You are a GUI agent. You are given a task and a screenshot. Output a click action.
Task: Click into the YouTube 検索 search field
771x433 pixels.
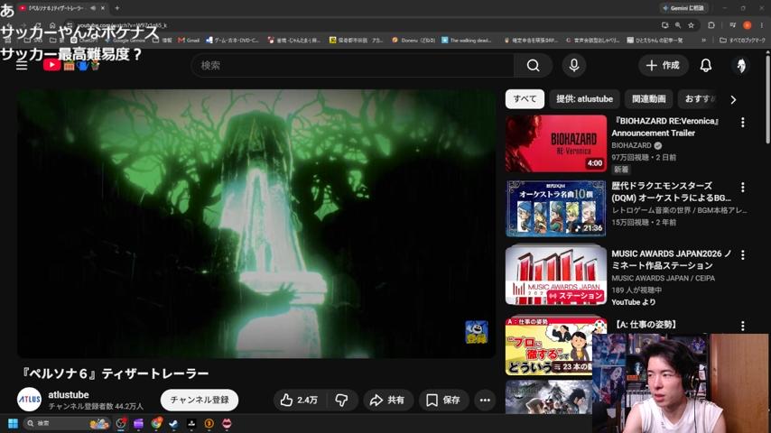(x=353, y=65)
